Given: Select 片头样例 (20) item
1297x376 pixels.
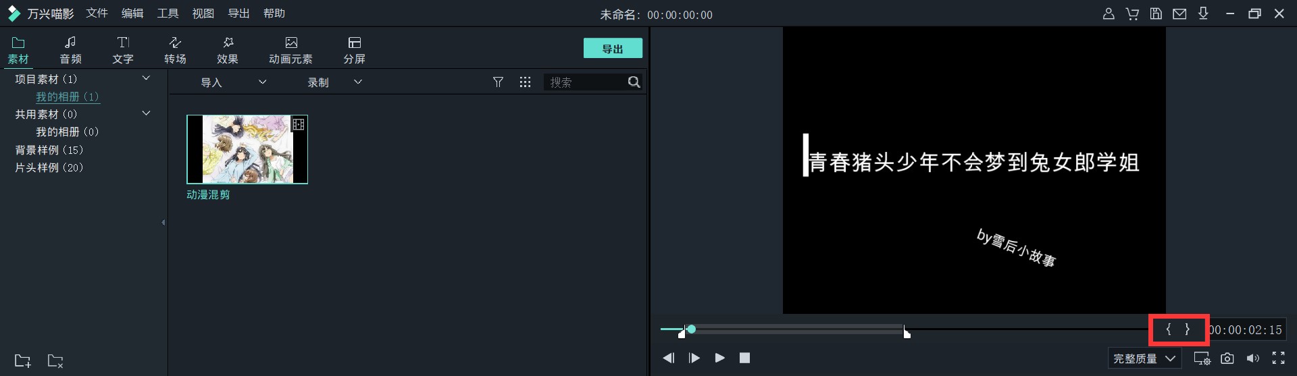Looking at the screenshot, I should tap(49, 167).
